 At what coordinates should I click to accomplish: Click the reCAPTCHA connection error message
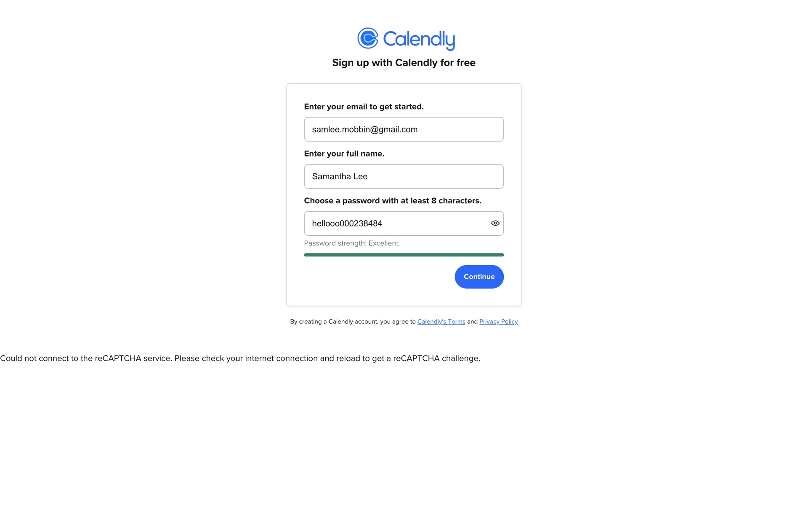pyautogui.click(x=240, y=359)
